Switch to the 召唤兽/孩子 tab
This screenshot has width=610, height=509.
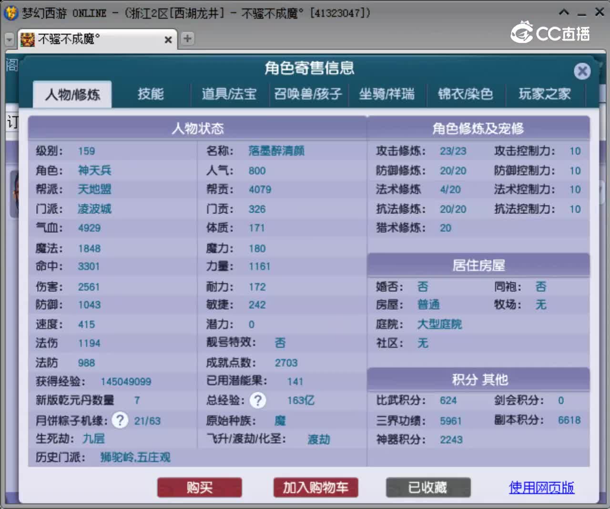pos(308,94)
